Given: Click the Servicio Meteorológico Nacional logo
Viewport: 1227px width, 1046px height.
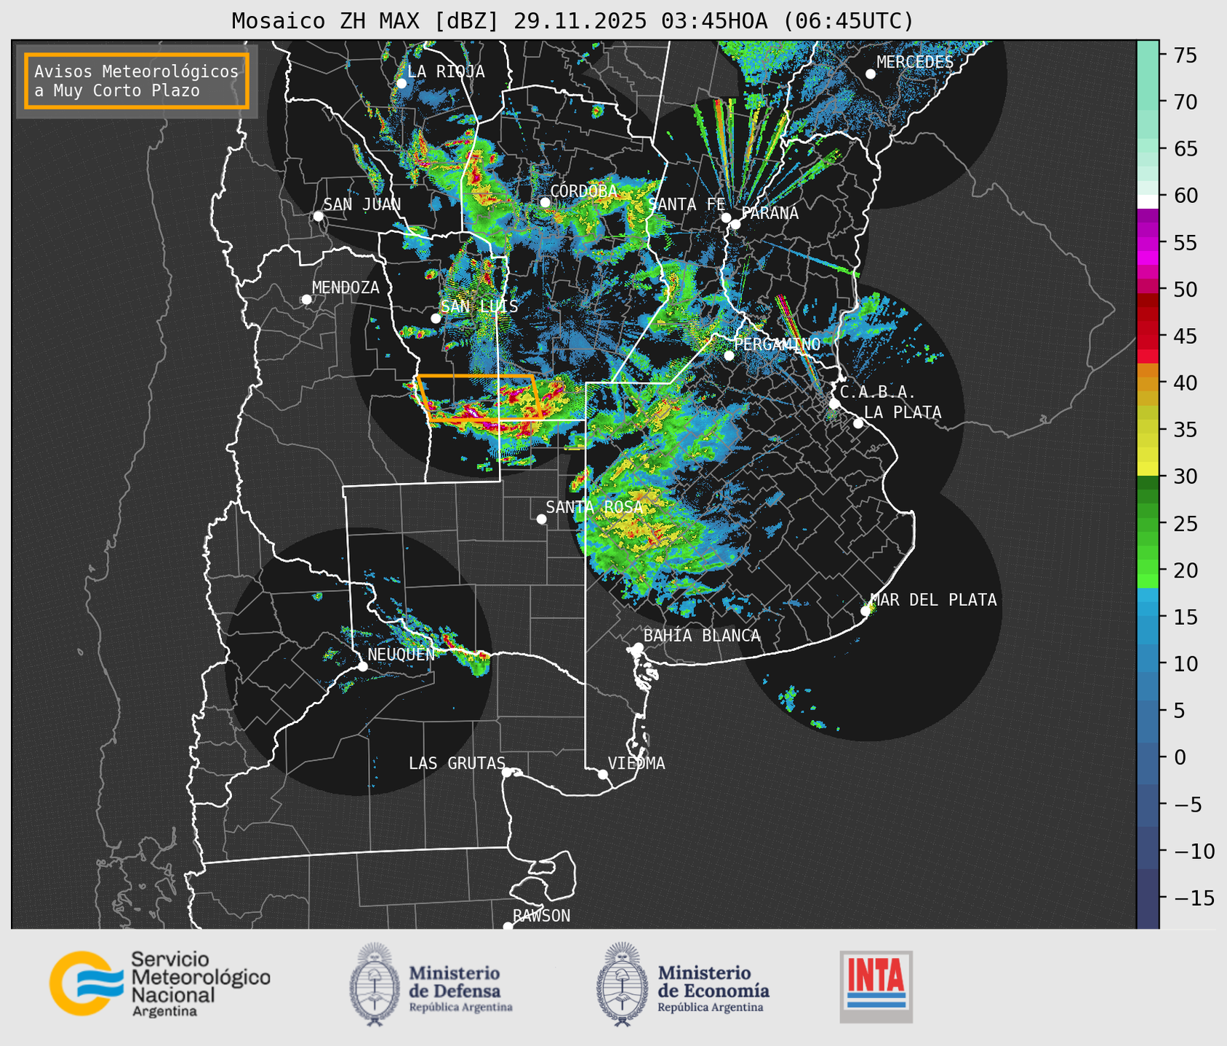Looking at the screenshot, I should [x=159, y=983].
